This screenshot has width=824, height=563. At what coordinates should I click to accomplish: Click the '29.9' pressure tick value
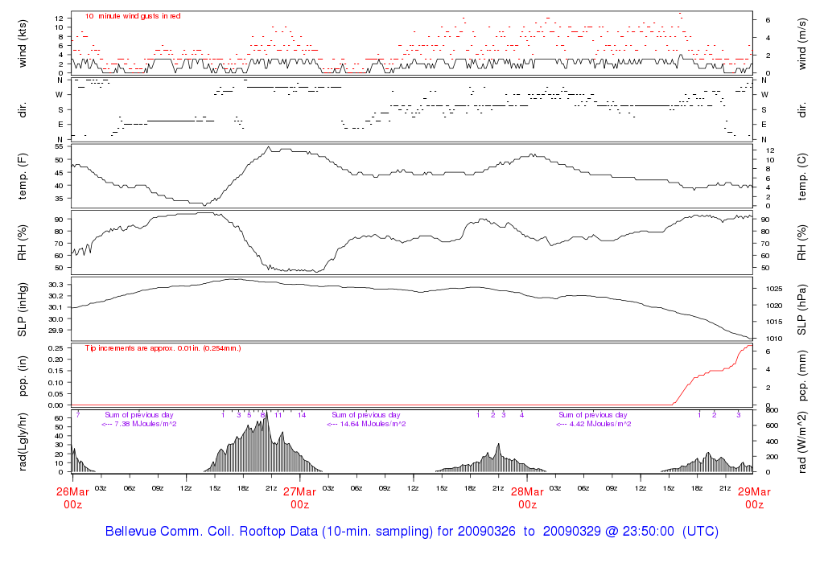coord(56,331)
